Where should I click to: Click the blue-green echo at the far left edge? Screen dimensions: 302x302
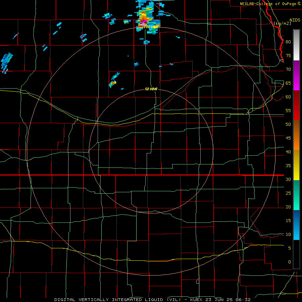click(x=7, y=62)
